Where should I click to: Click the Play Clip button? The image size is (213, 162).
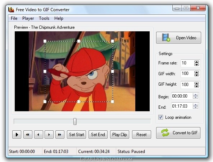coord(119,135)
